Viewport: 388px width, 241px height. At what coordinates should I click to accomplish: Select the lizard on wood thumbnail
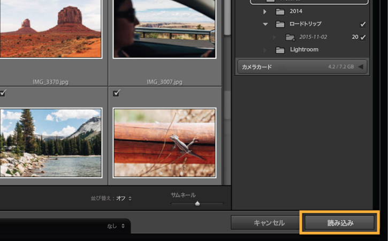coord(164,143)
